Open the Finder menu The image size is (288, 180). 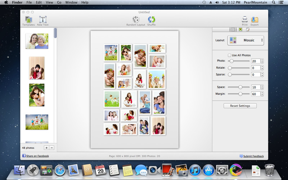point(17,3)
